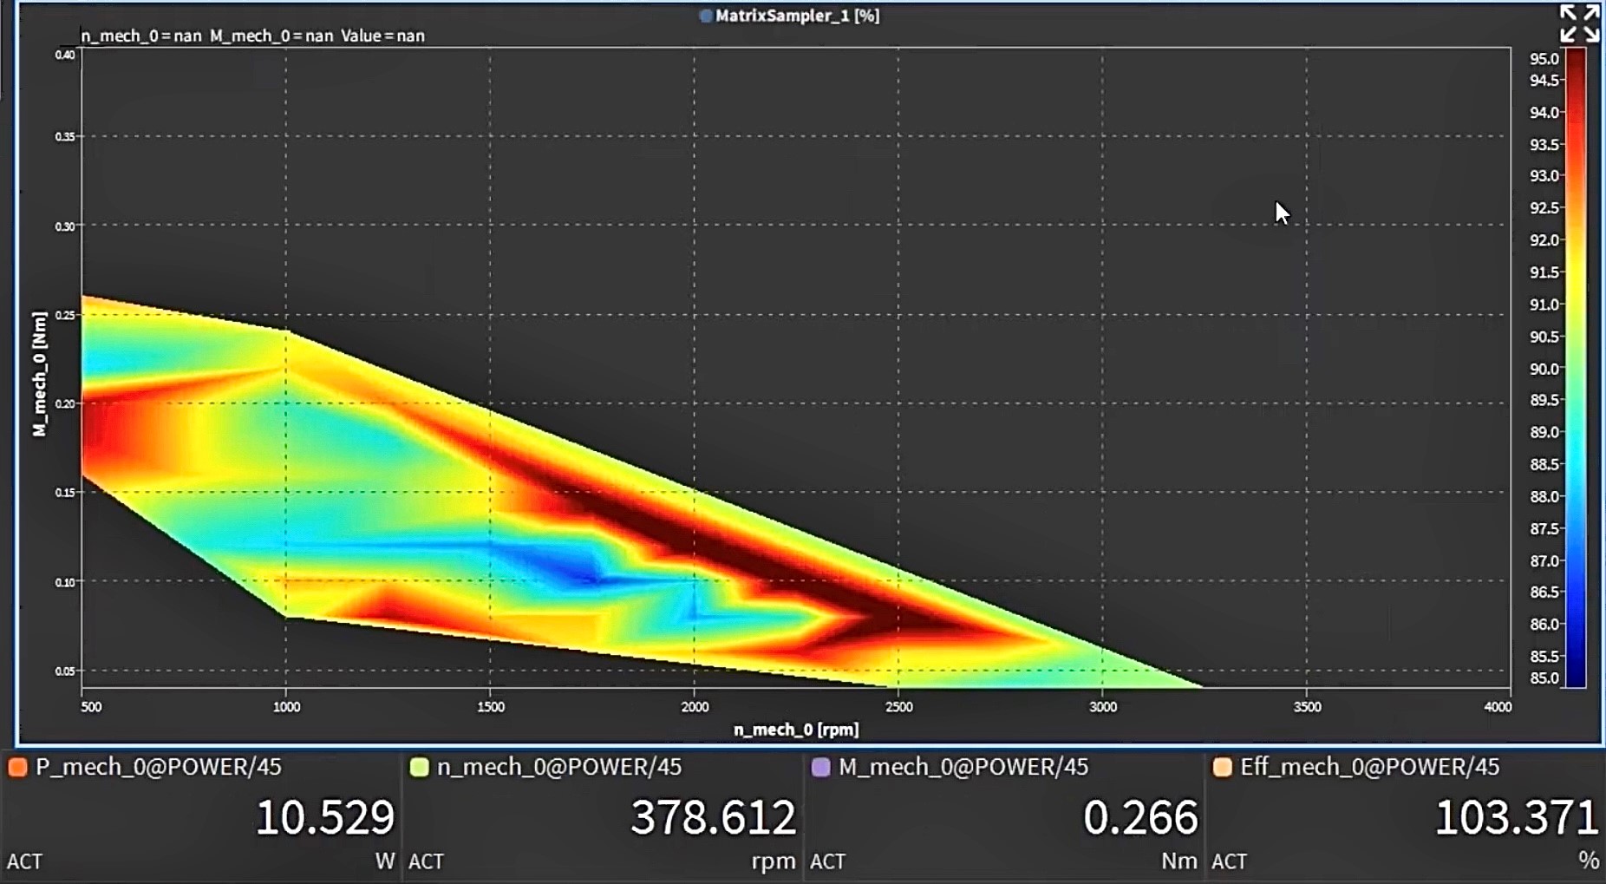The width and height of the screenshot is (1606, 884).
Task: Click the 0.40 tick on torque axis
Action: click(65, 55)
